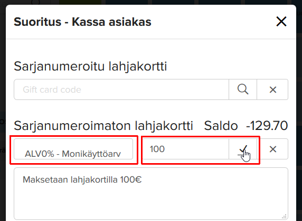
Task: Click the Maksetaan lahjakortilla 100€ note text
Action: tap(82, 180)
